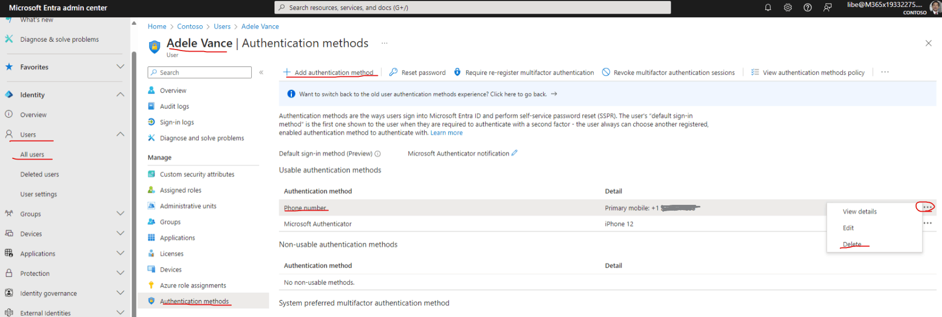The height and width of the screenshot is (317, 942).
Task: Expand the Identity governance chevron
Action: [x=120, y=292]
